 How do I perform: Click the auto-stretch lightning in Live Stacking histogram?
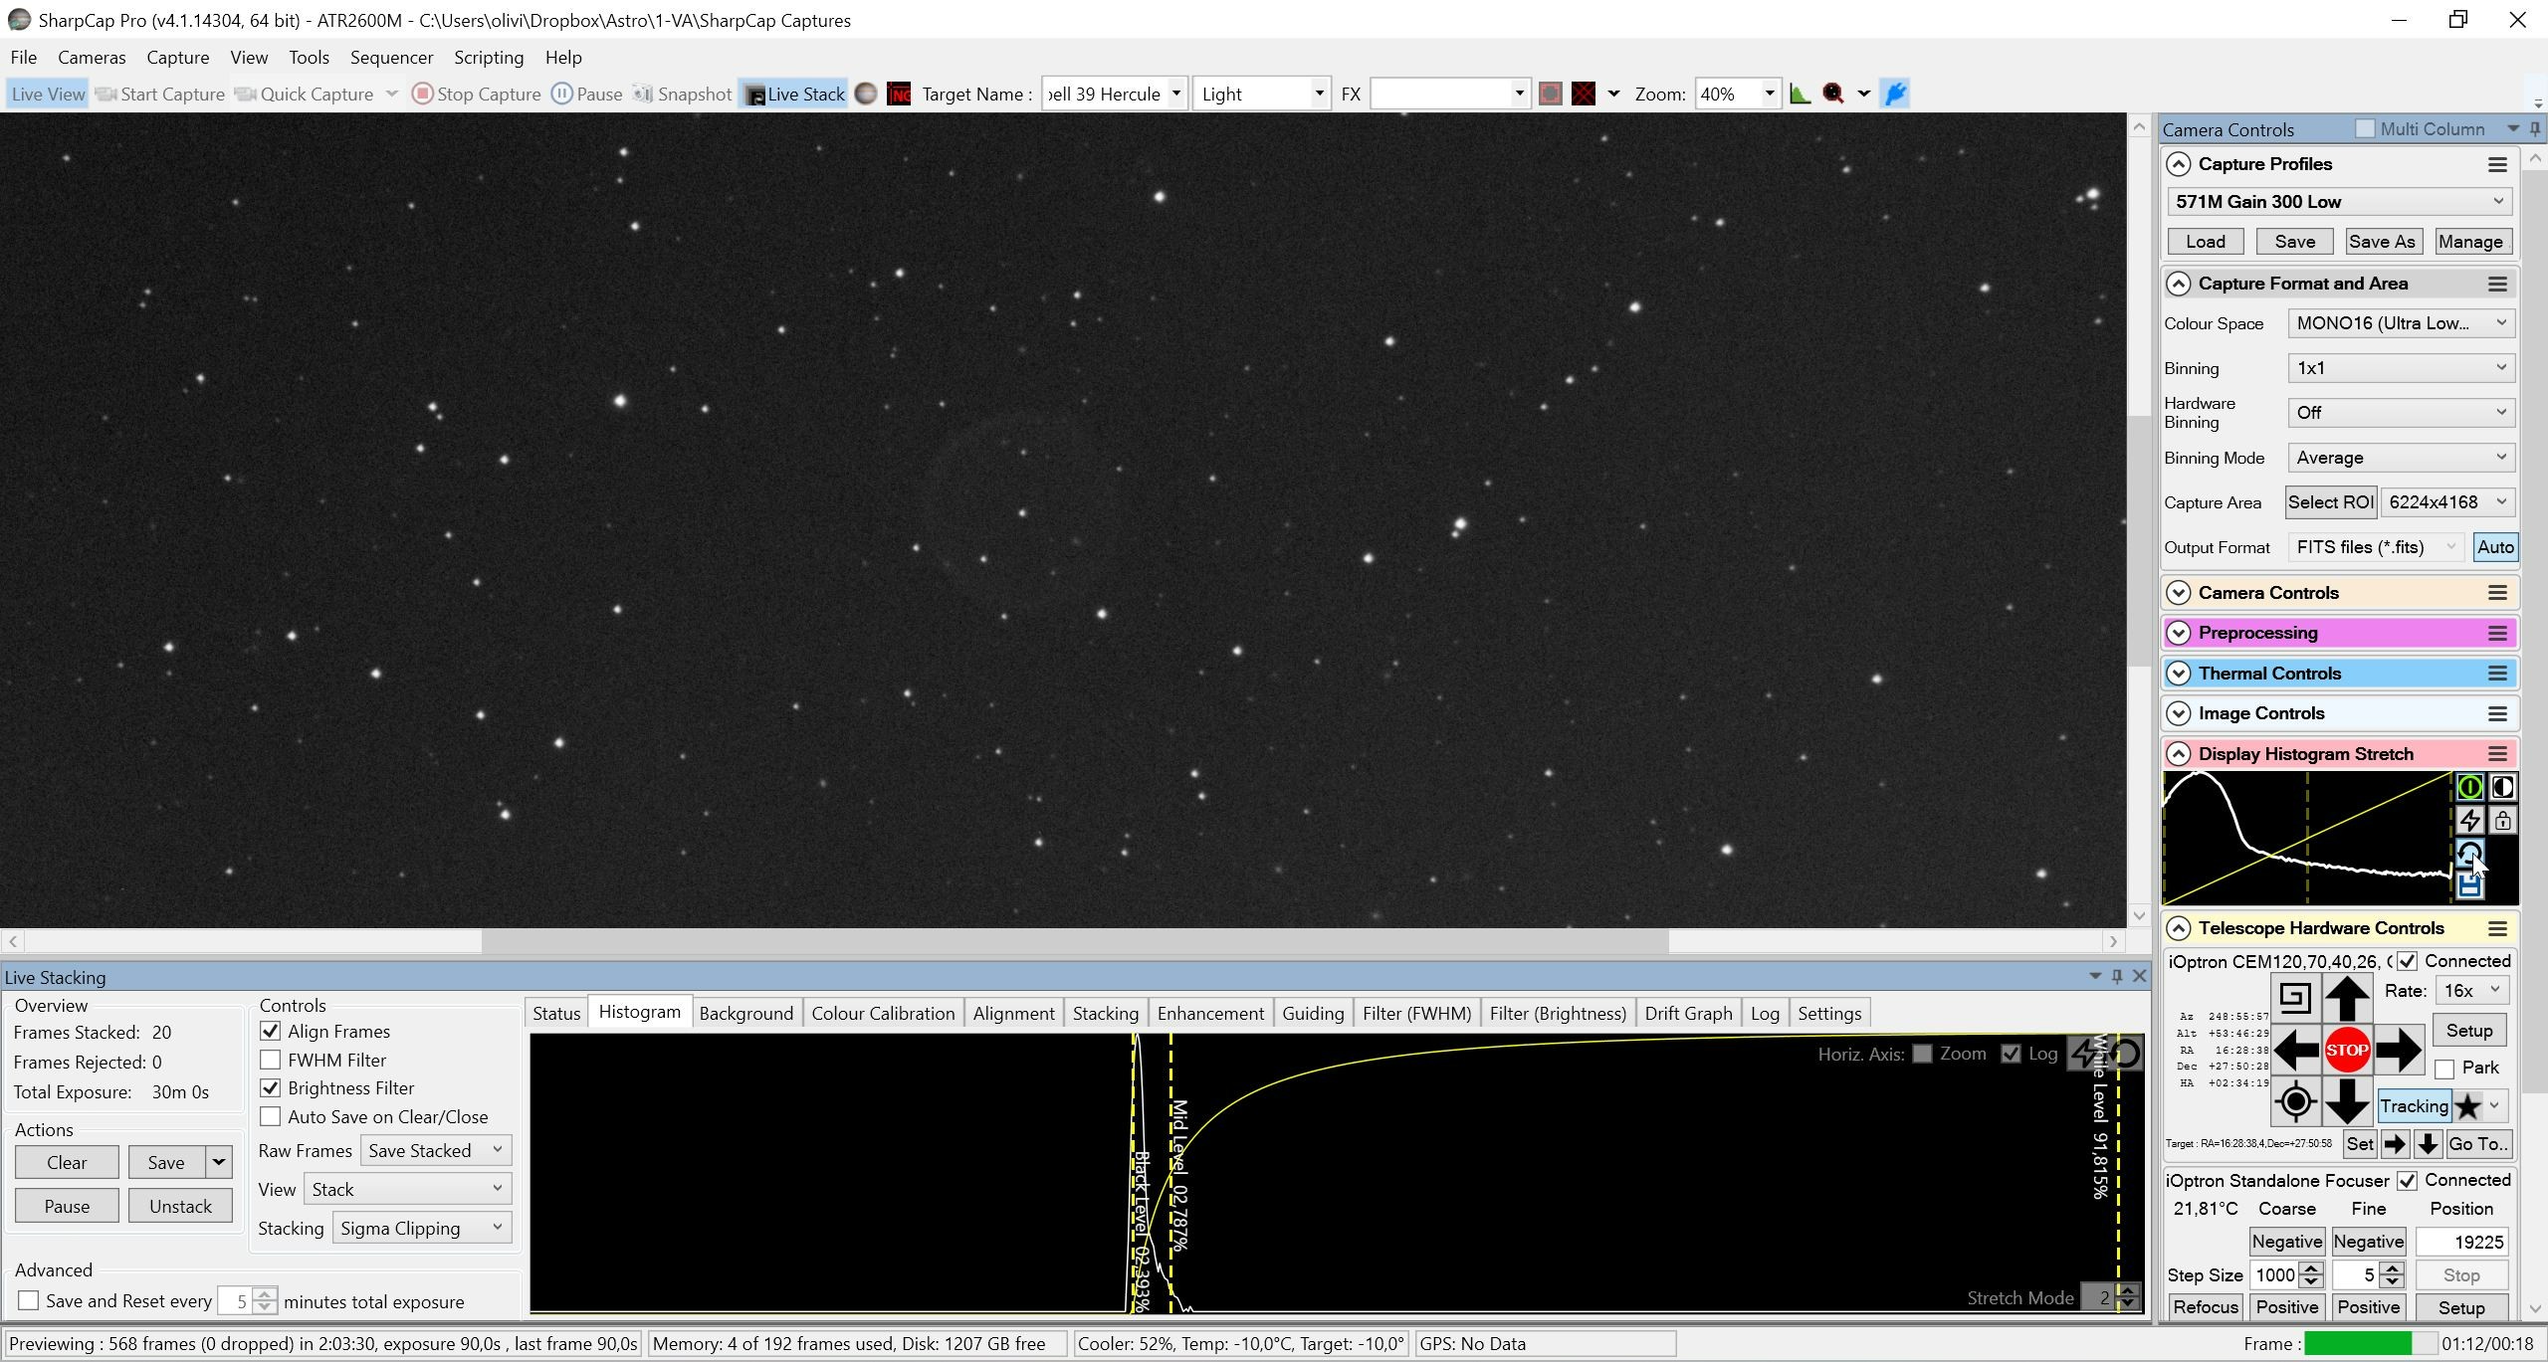pyautogui.click(x=2085, y=1053)
